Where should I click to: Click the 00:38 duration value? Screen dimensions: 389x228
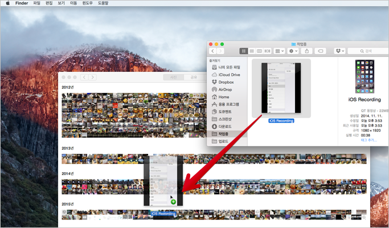(x=366, y=135)
